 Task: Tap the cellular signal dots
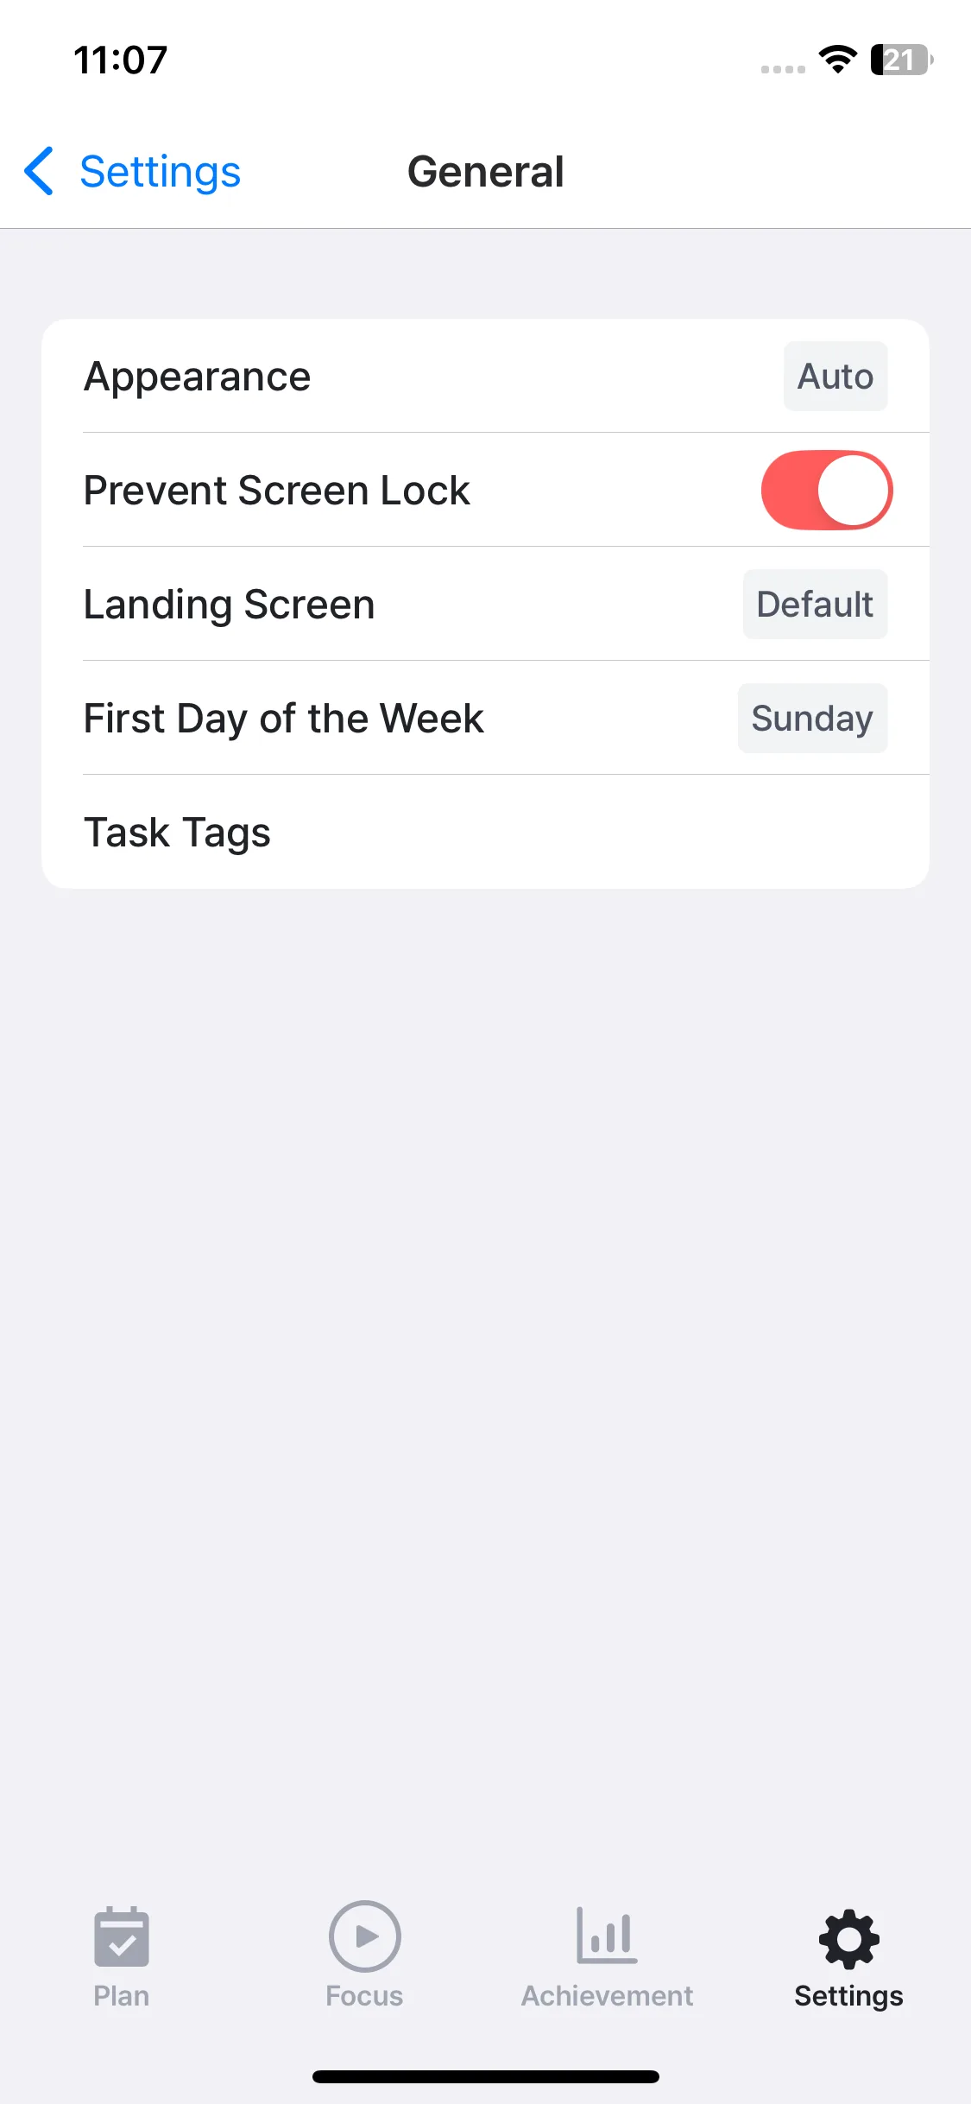click(783, 69)
